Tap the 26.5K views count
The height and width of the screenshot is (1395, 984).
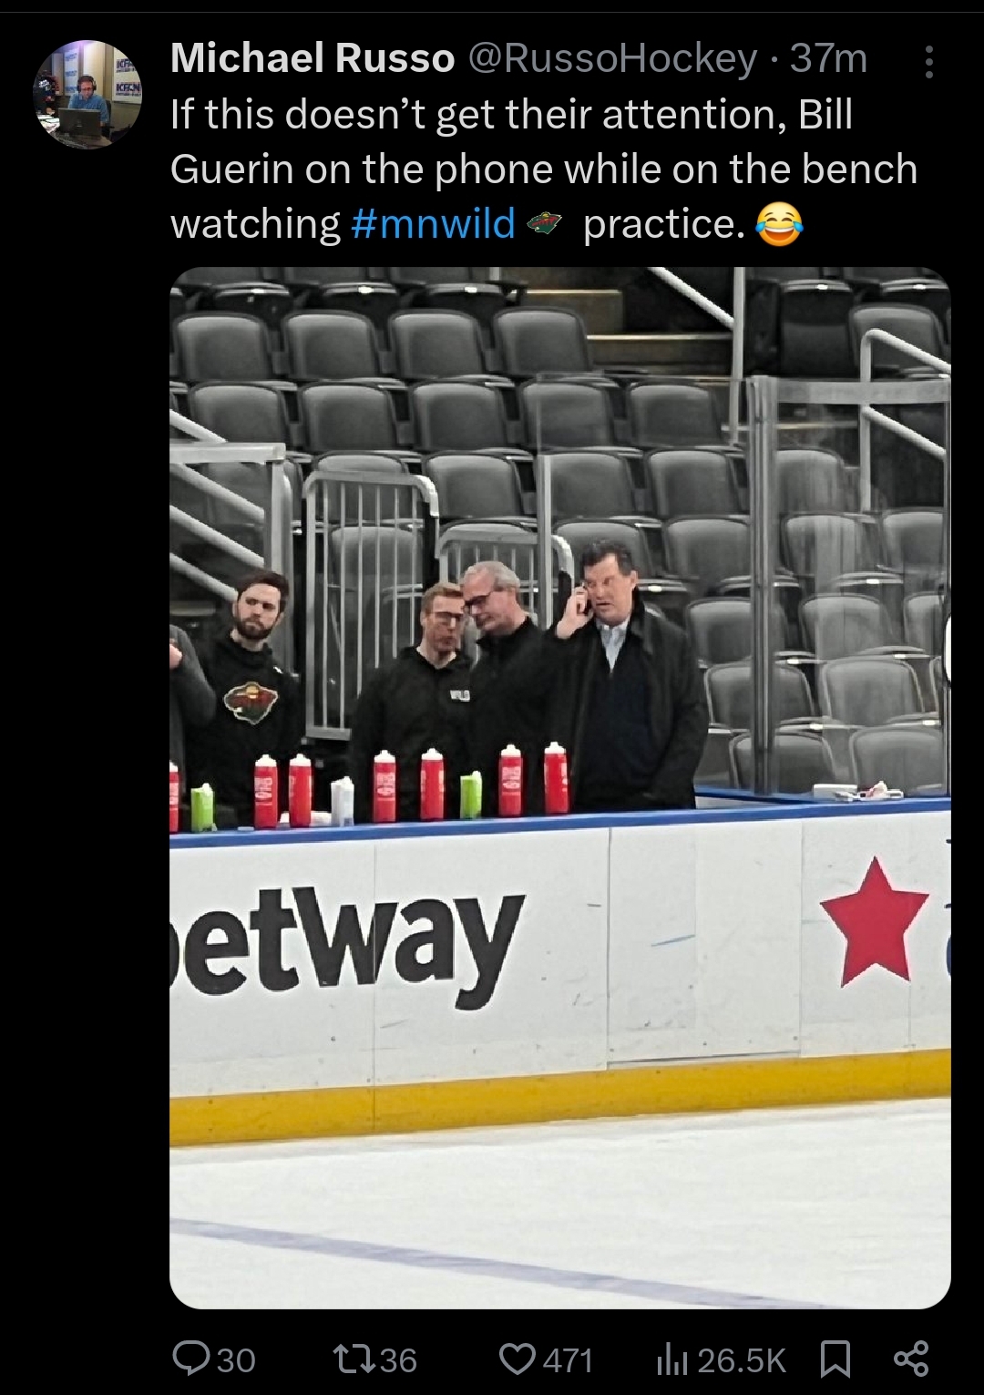742,1360
